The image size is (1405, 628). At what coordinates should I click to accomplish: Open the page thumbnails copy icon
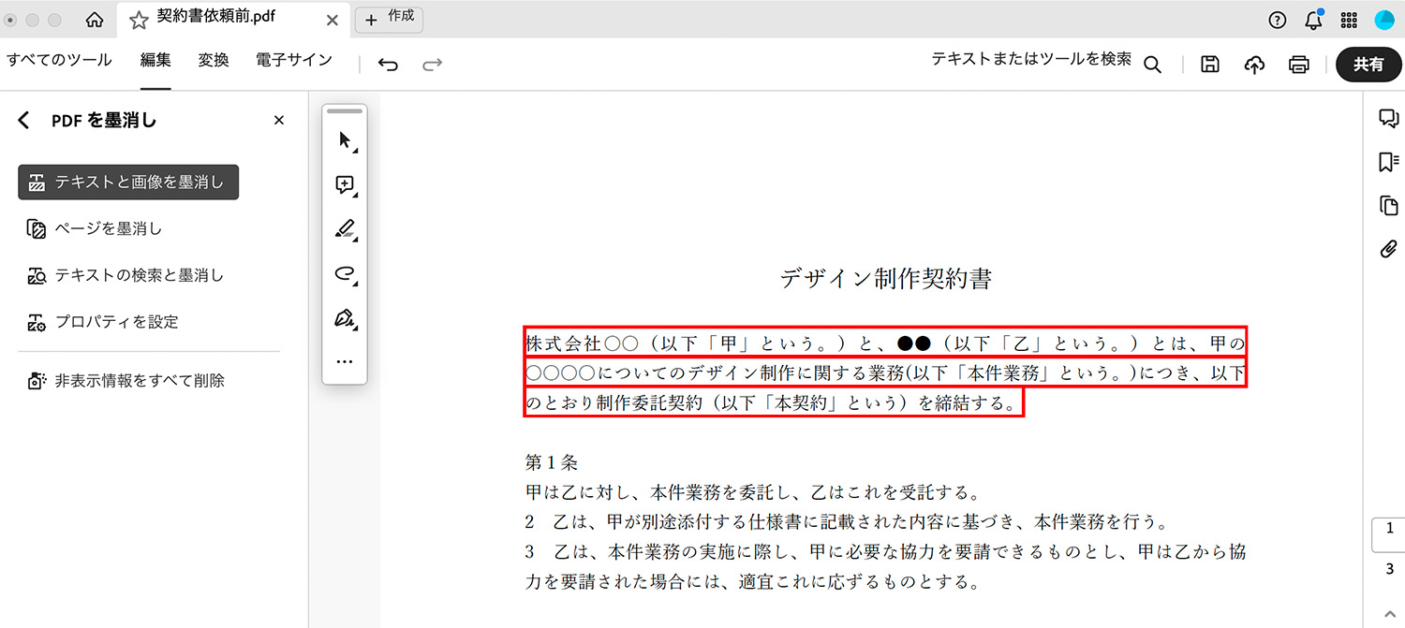pos(1388,206)
